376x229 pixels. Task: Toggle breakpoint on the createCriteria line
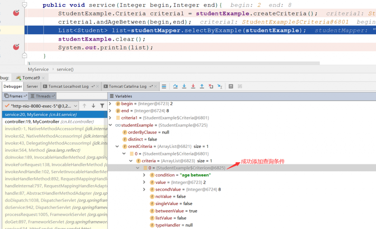point(16,13)
